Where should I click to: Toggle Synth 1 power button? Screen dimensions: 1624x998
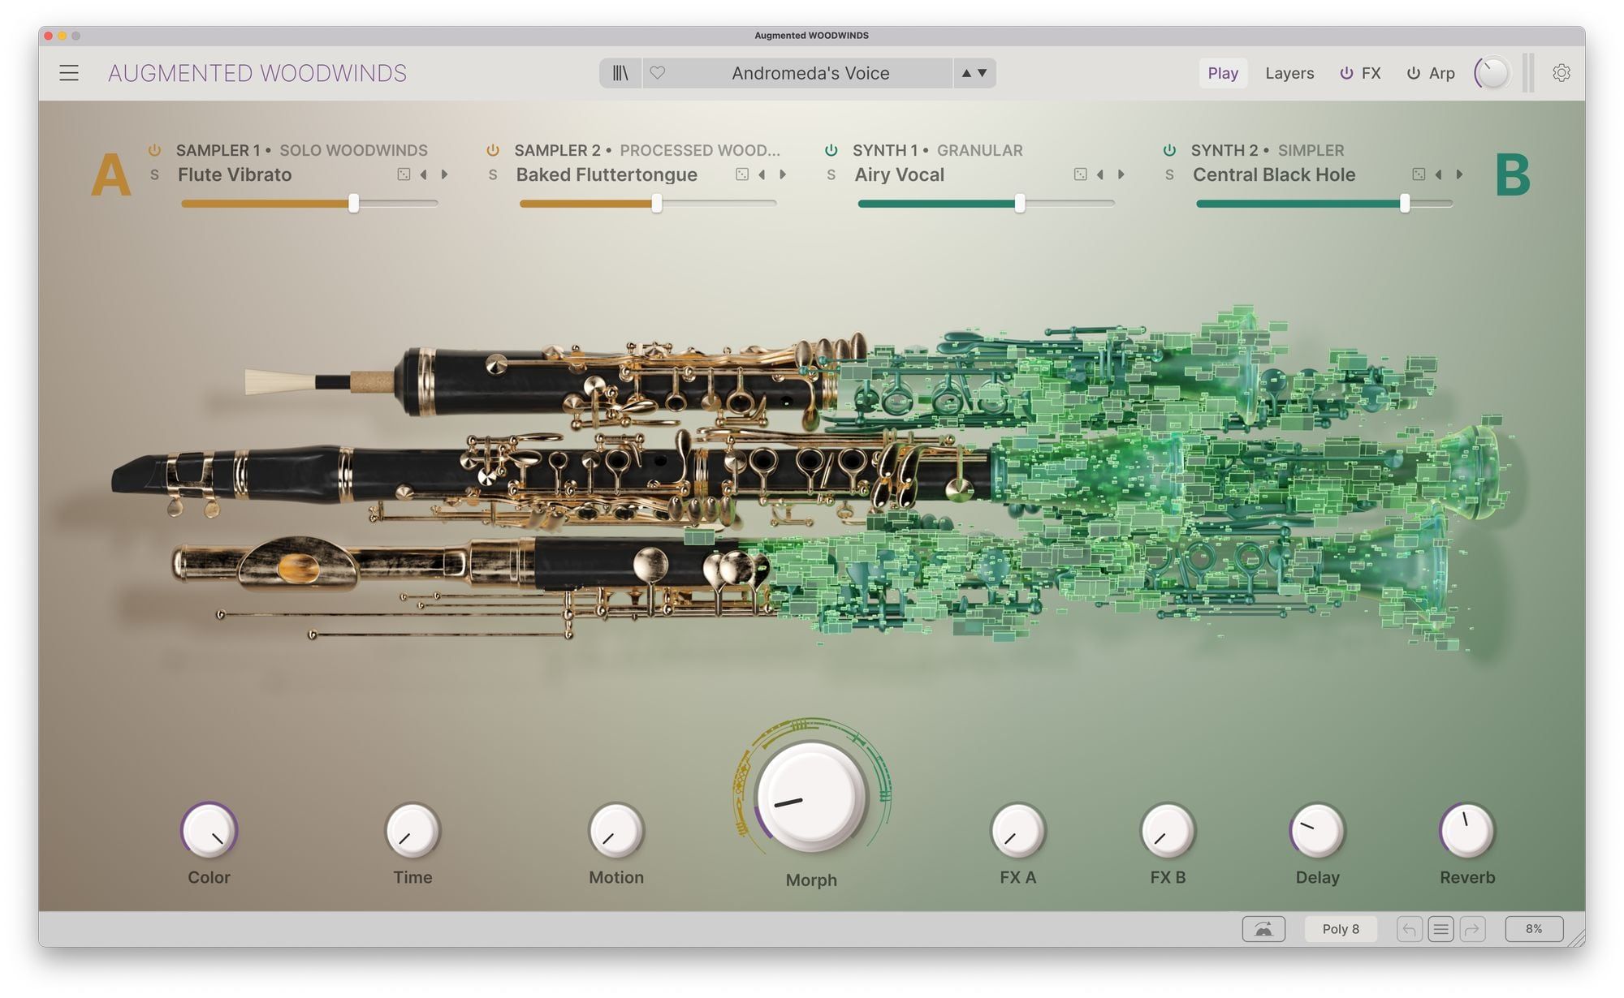[x=831, y=150]
